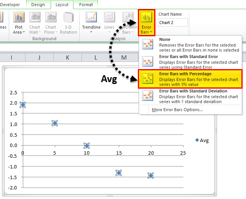Select the data point at x=20
The width and height of the screenshot is (246, 199).
151,175
